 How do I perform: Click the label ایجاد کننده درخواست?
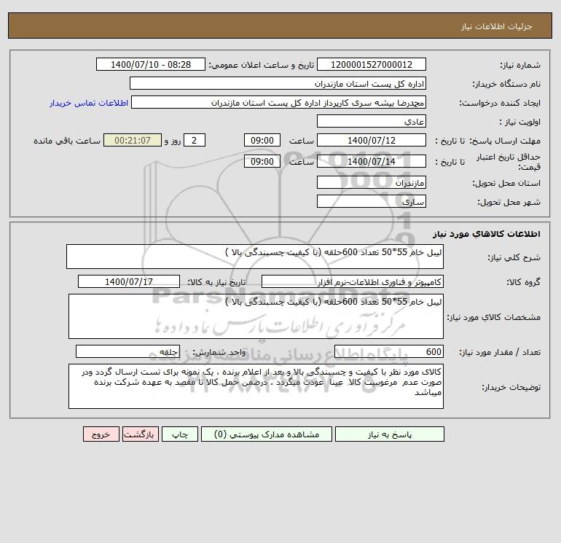[x=500, y=103]
